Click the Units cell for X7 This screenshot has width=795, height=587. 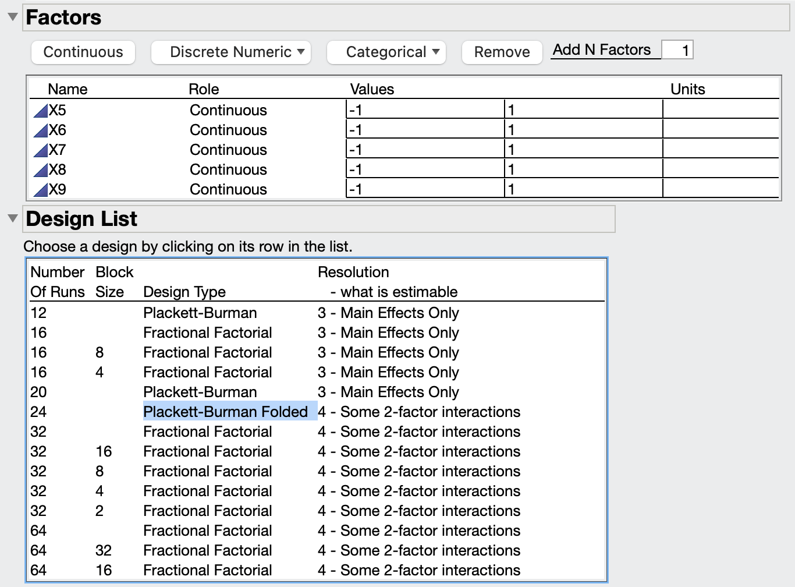[x=722, y=150]
